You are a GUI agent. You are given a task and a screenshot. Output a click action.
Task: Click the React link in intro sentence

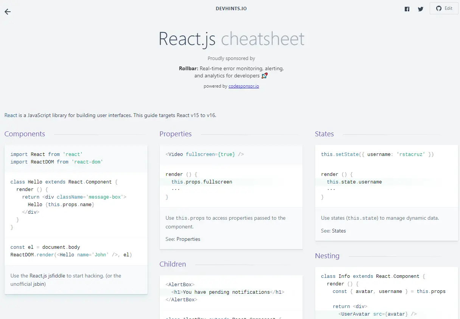click(11, 115)
